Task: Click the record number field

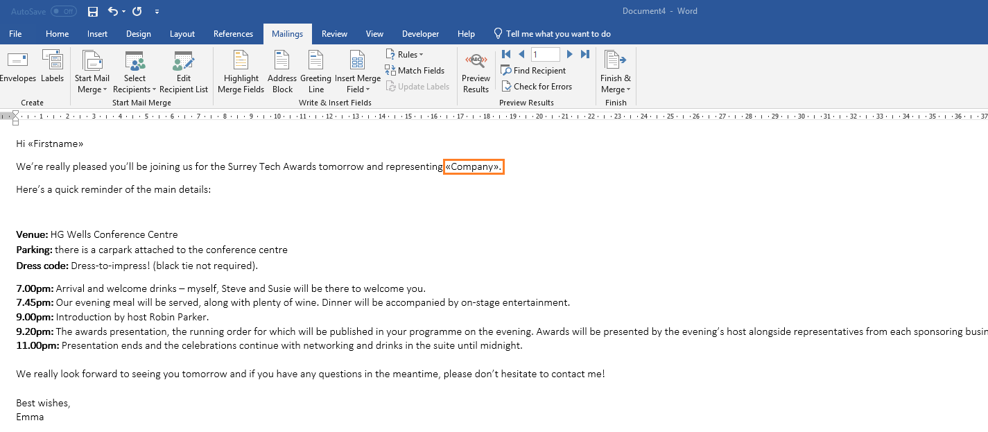Action: tap(545, 54)
